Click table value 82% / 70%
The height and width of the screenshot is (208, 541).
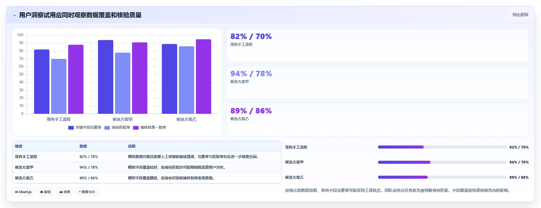click(x=89, y=157)
